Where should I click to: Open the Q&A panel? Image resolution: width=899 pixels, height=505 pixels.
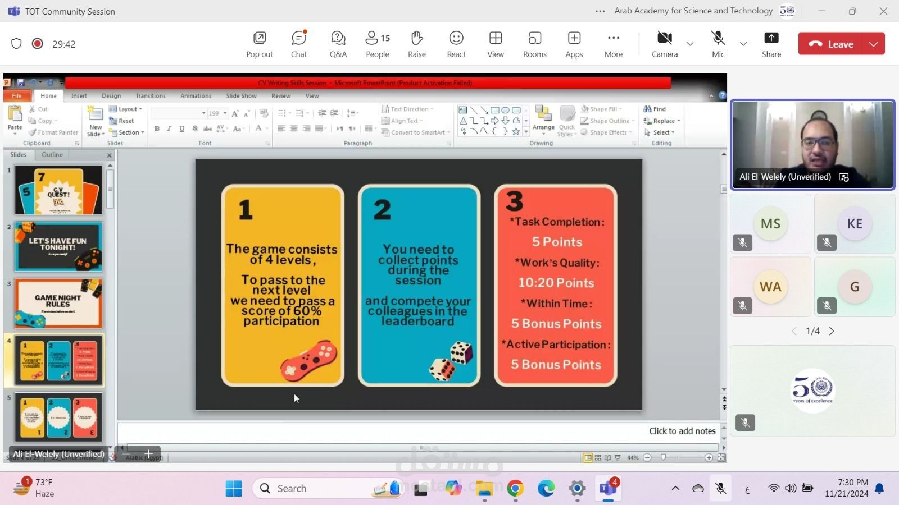click(x=338, y=44)
